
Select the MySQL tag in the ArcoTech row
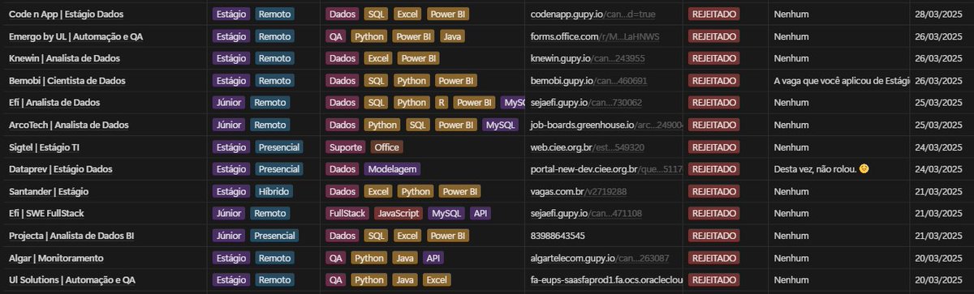(500, 125)
